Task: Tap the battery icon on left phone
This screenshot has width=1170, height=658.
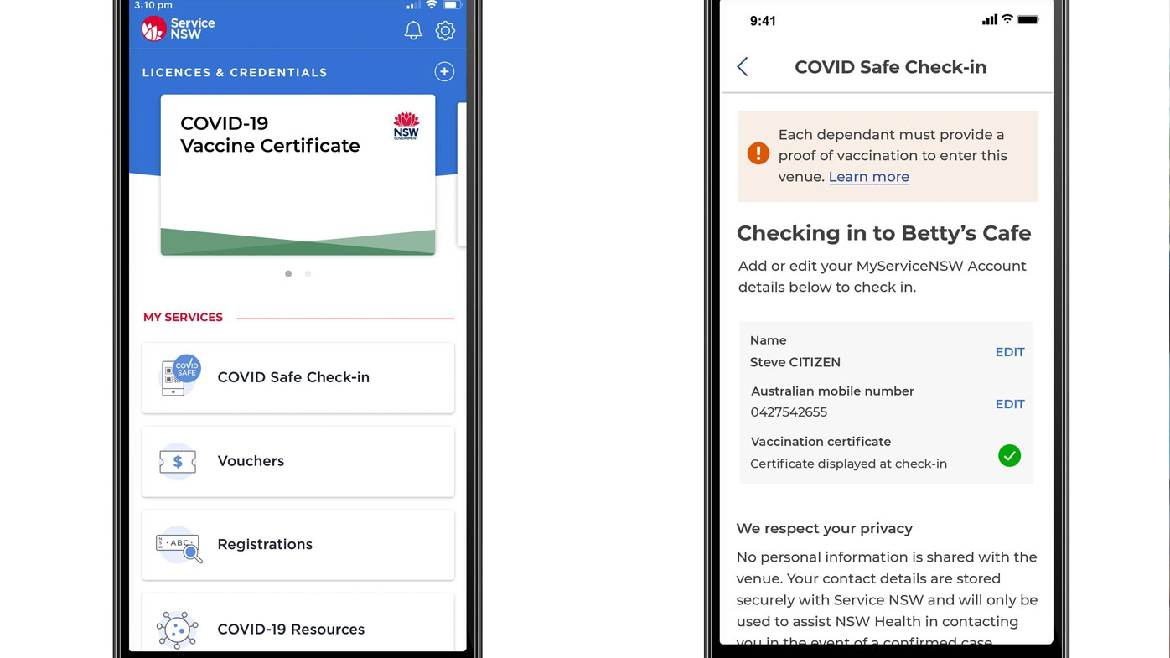Action: pyautogui.click(x=453, y=5)
